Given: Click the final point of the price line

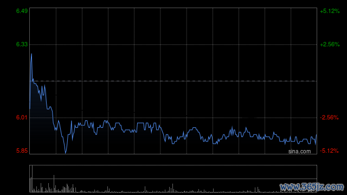Looking at the screenshot, I should [317, 135].
